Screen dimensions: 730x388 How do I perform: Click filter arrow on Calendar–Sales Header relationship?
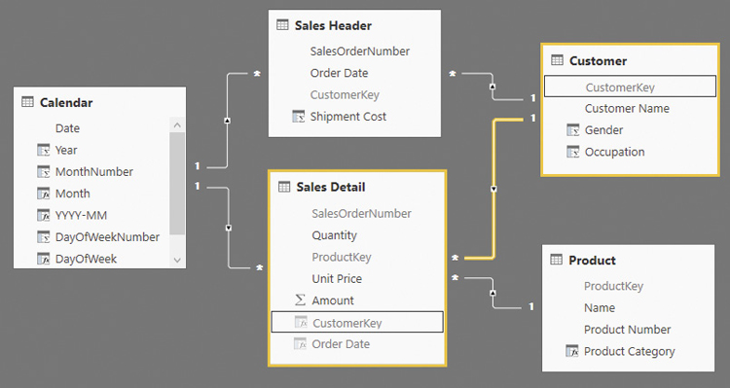227,121
